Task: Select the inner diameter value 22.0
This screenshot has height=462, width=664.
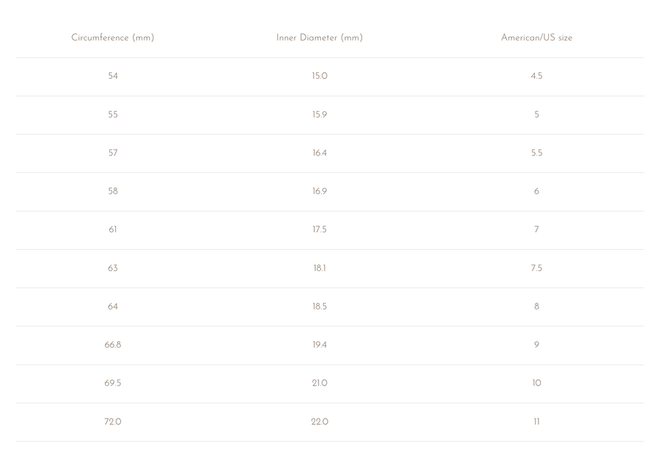Action: [x=319, y=421]
